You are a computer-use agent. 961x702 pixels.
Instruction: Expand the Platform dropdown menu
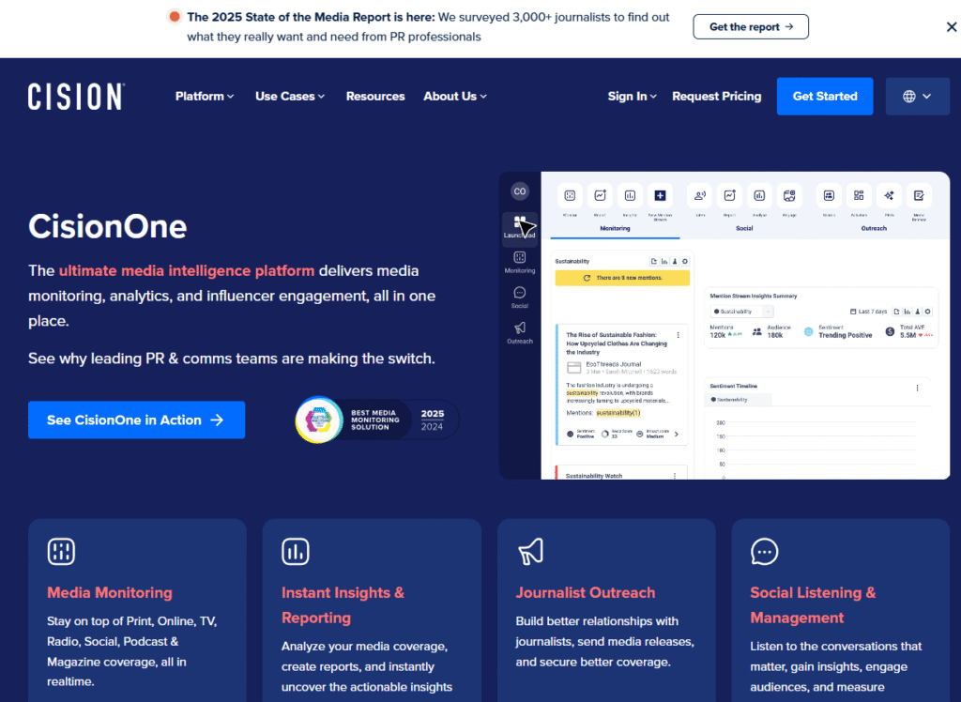pos(205,96)
